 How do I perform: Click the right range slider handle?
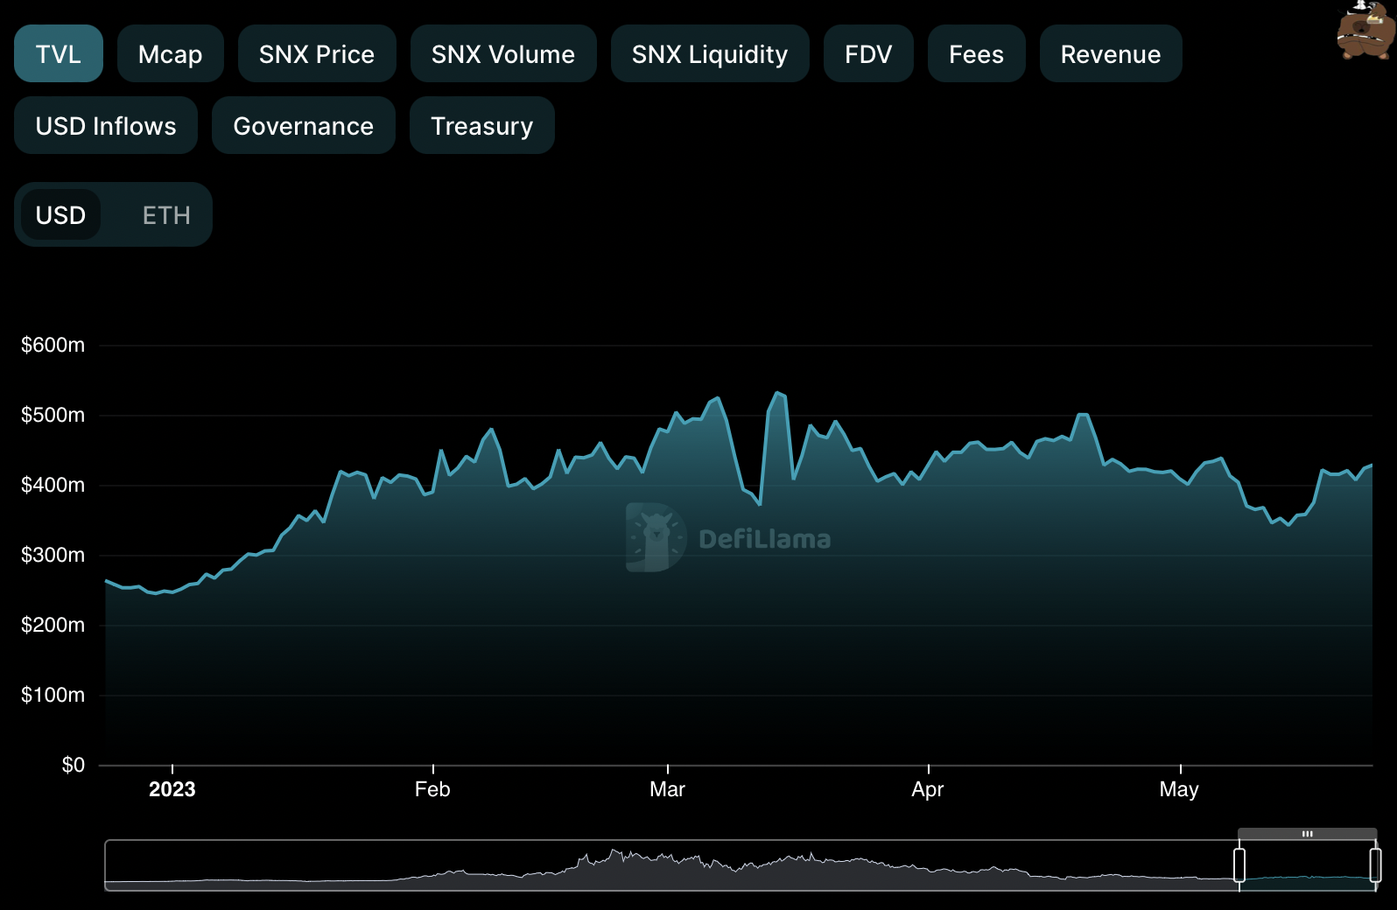point(1375,865)
